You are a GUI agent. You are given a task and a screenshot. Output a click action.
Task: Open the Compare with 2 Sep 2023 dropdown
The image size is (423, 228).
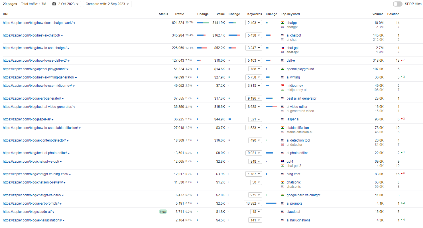[x=107, y=4]
